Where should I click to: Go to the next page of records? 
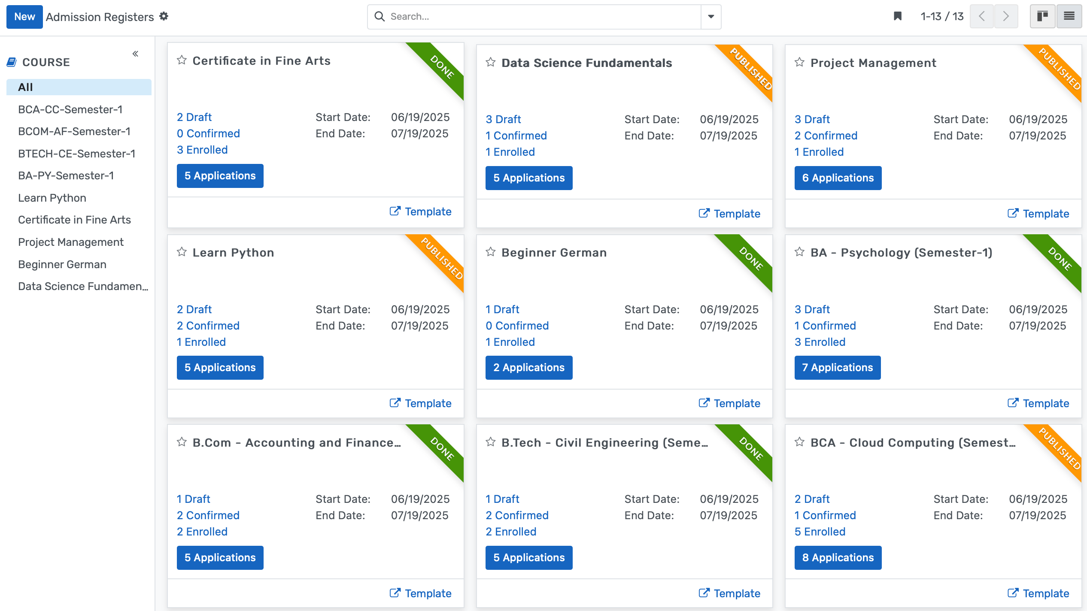tap(1006, 16)
